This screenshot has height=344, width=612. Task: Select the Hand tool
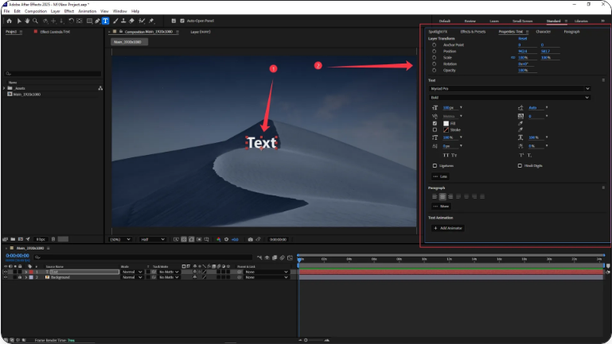point(26,21)
